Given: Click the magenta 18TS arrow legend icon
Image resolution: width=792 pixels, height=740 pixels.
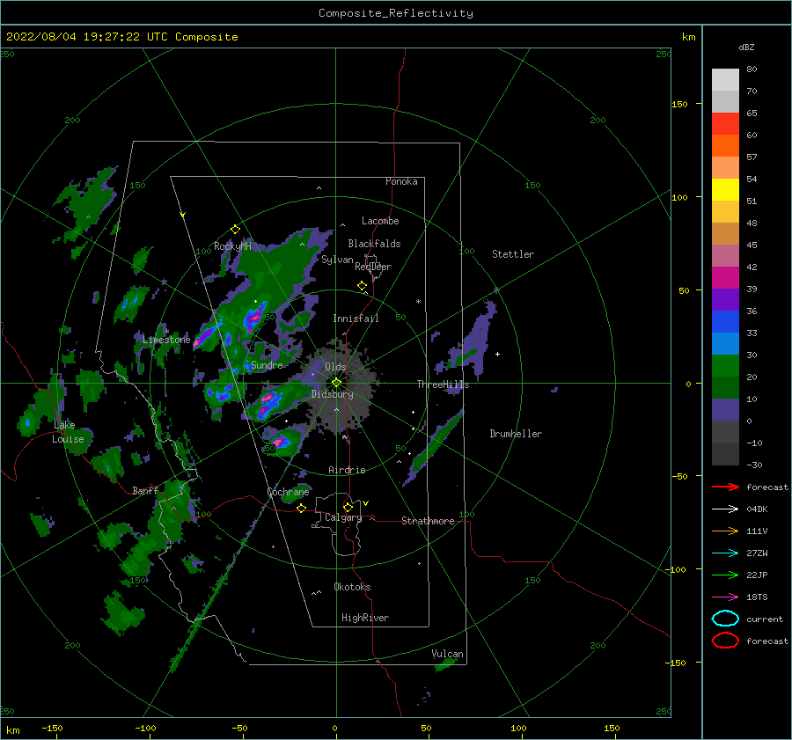Looking at the screenshot, I should click(725, 597).
